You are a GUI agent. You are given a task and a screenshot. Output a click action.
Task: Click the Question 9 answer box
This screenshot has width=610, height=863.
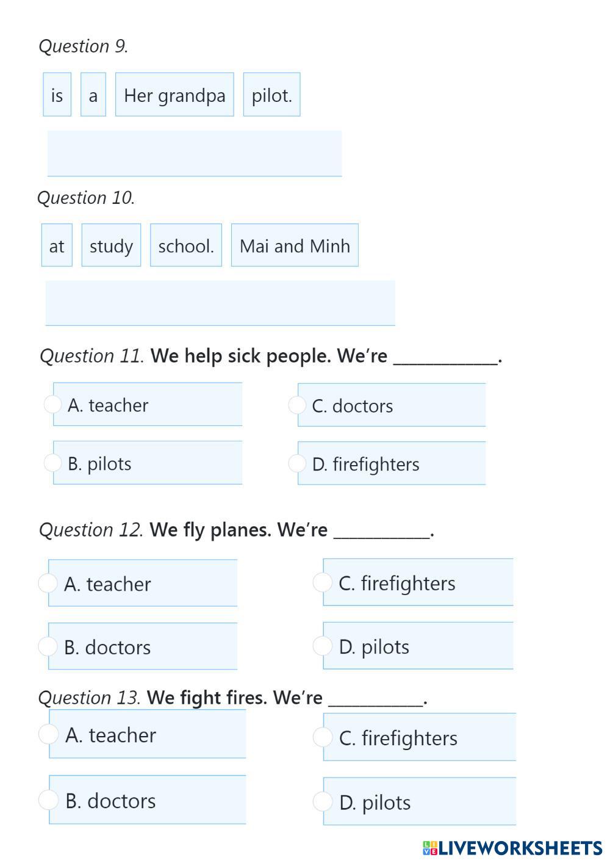(x=195, y=153)
